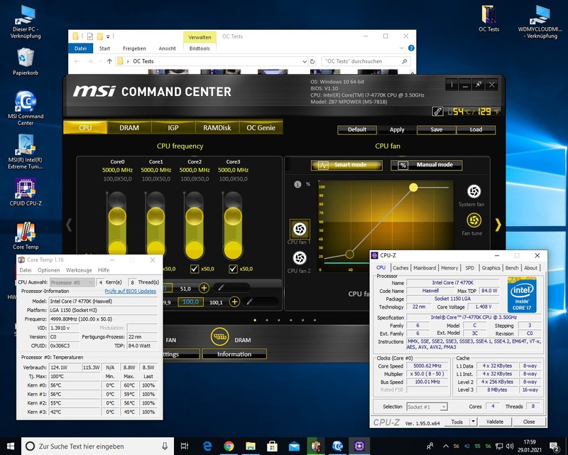Open the CPU-Z Tools dropdown arrow
Image resolution: width=568 pixels, height=455 pixels.
[473, 422]
